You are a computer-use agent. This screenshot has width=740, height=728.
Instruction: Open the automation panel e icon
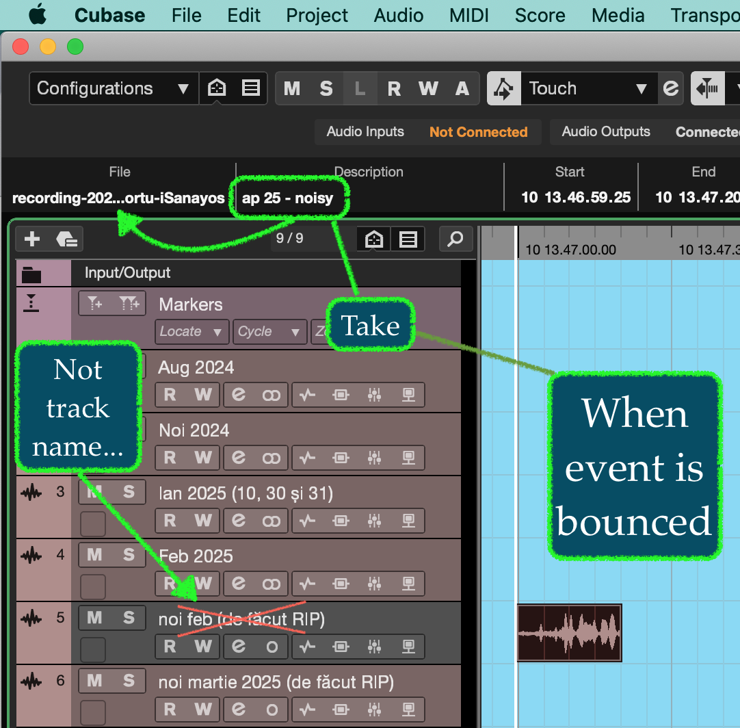(671, 88)
